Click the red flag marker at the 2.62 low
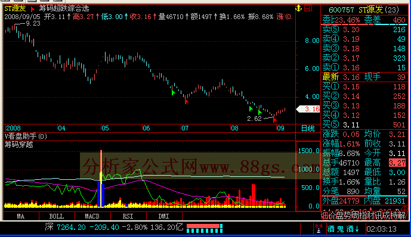The height and width of the screenshot is (237, 411). 274,120
